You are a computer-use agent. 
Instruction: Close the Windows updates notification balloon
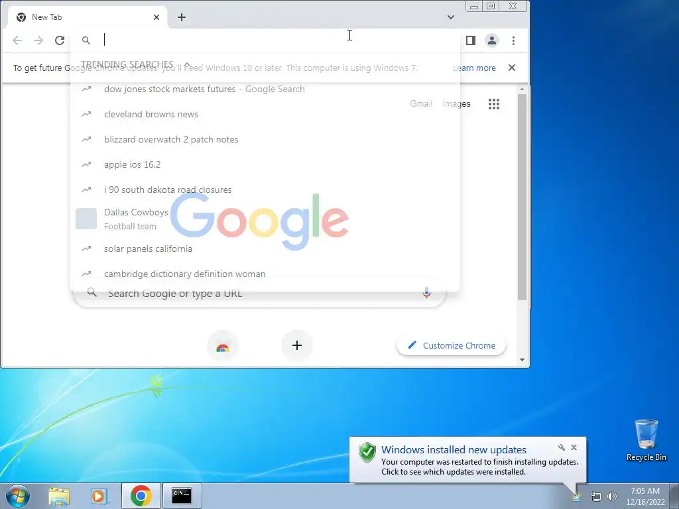point(574,447)
